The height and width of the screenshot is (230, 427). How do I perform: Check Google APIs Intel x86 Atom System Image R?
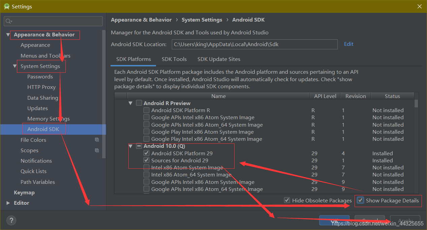click(x=146, y=117)
